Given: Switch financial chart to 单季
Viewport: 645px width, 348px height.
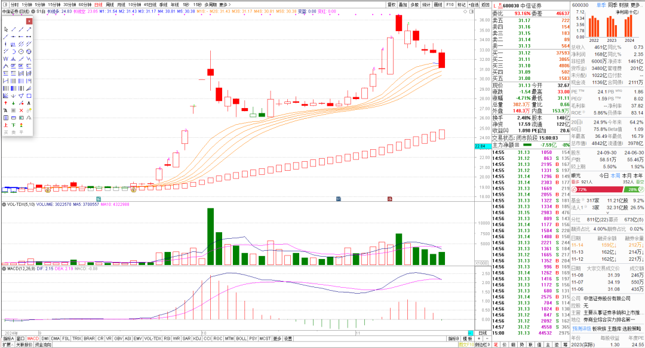Looking at the screenshot, I should [601, 5].
